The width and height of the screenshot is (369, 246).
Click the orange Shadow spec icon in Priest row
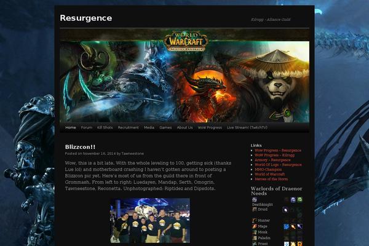click(300, 244)
